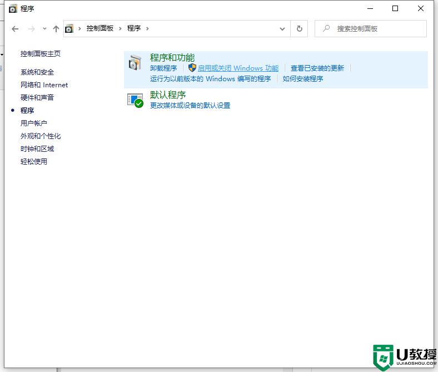Expand chevron after 程序 breadcrumb

147,28
